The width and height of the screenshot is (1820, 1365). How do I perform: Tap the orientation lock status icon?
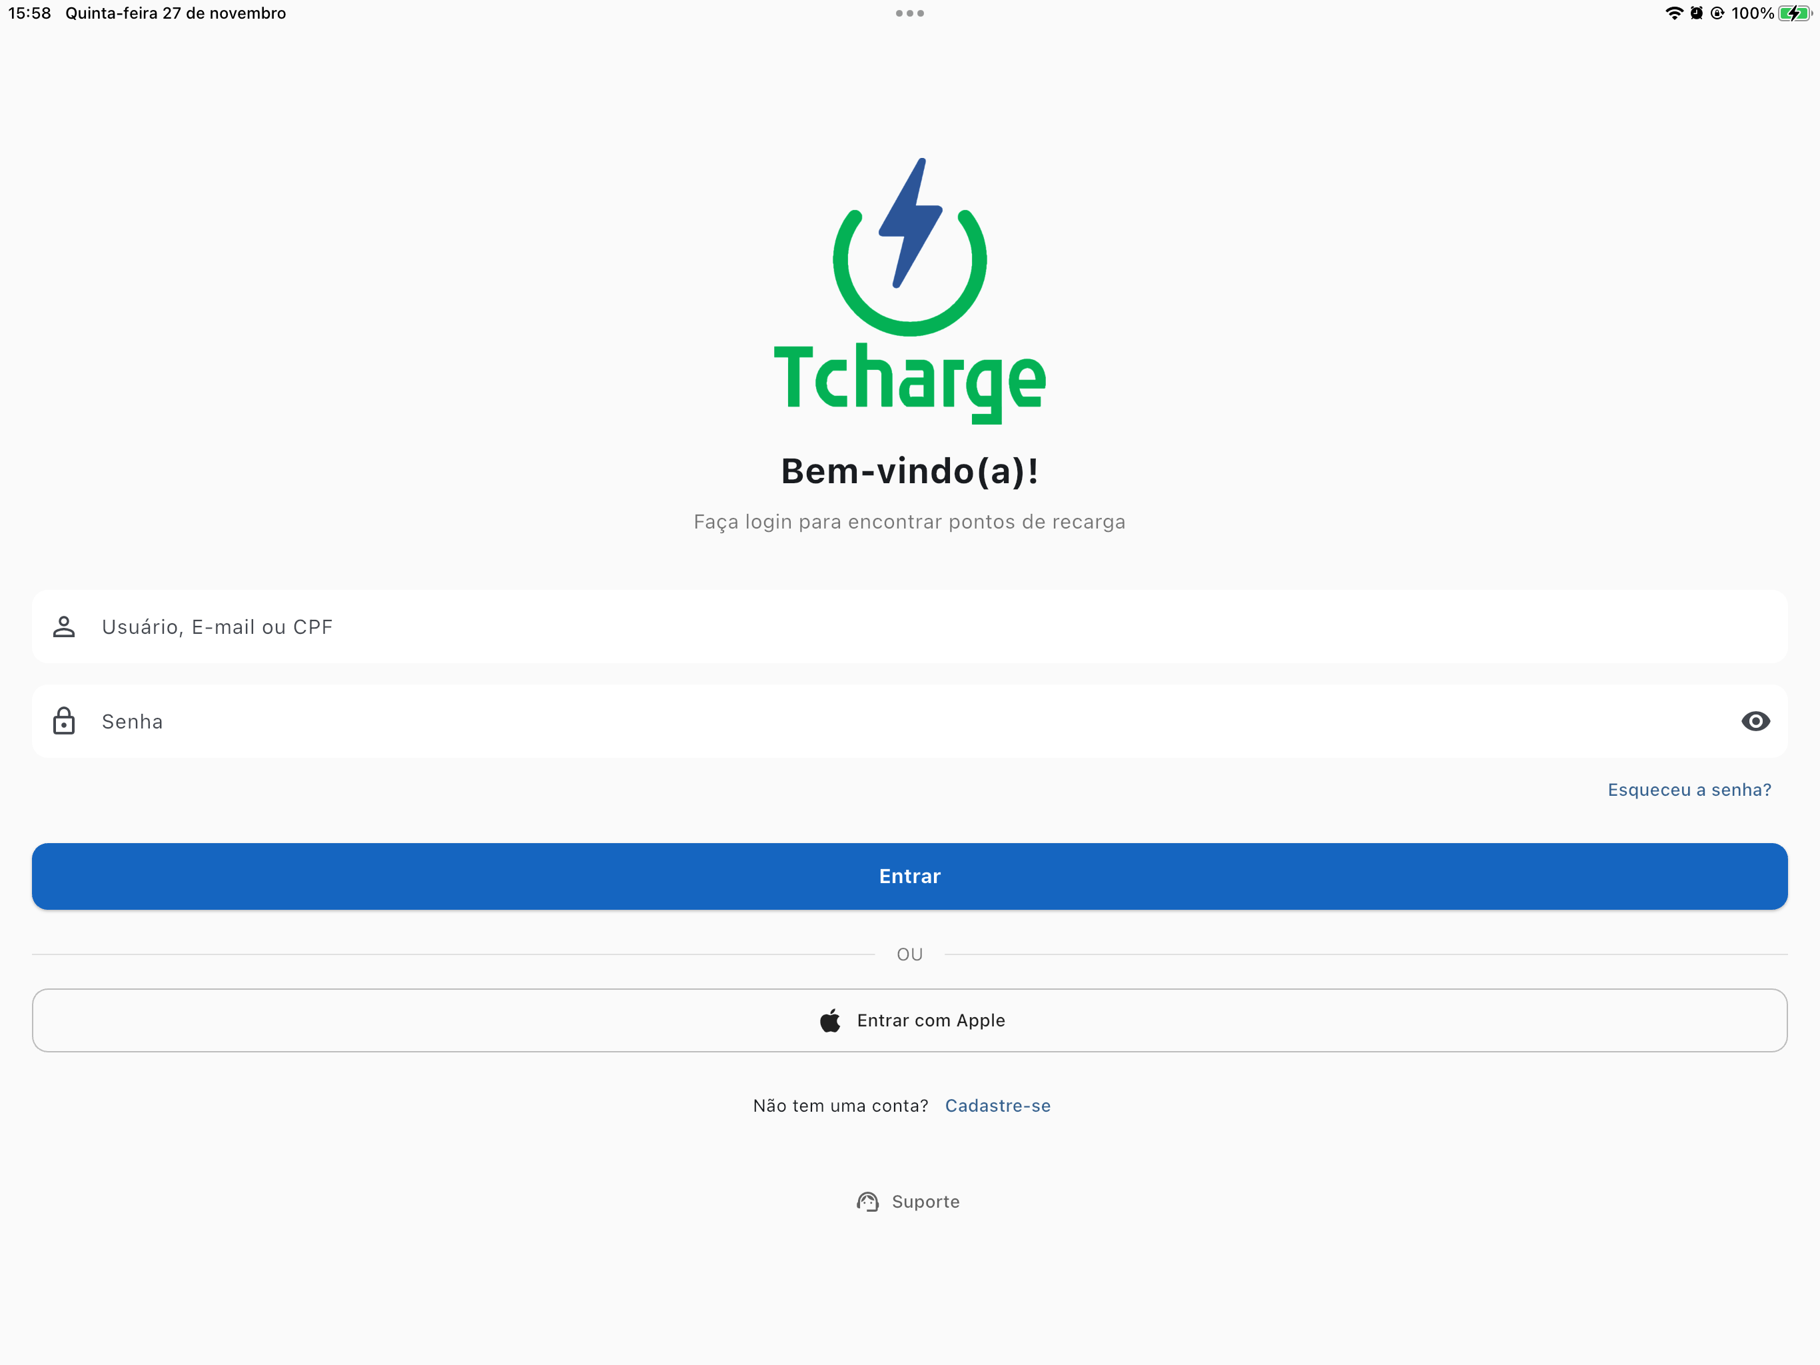coord(1717,13)
